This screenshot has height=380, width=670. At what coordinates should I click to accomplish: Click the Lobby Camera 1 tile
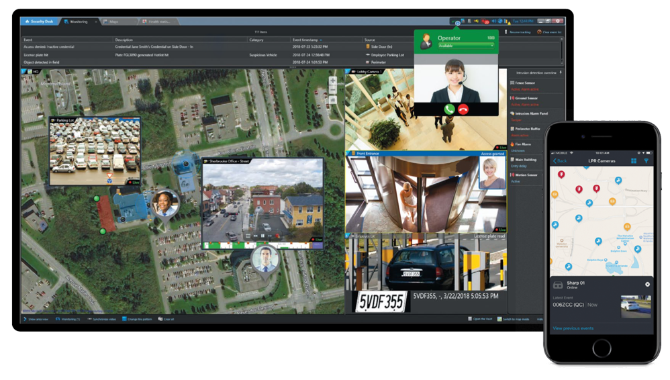point(426,110)
